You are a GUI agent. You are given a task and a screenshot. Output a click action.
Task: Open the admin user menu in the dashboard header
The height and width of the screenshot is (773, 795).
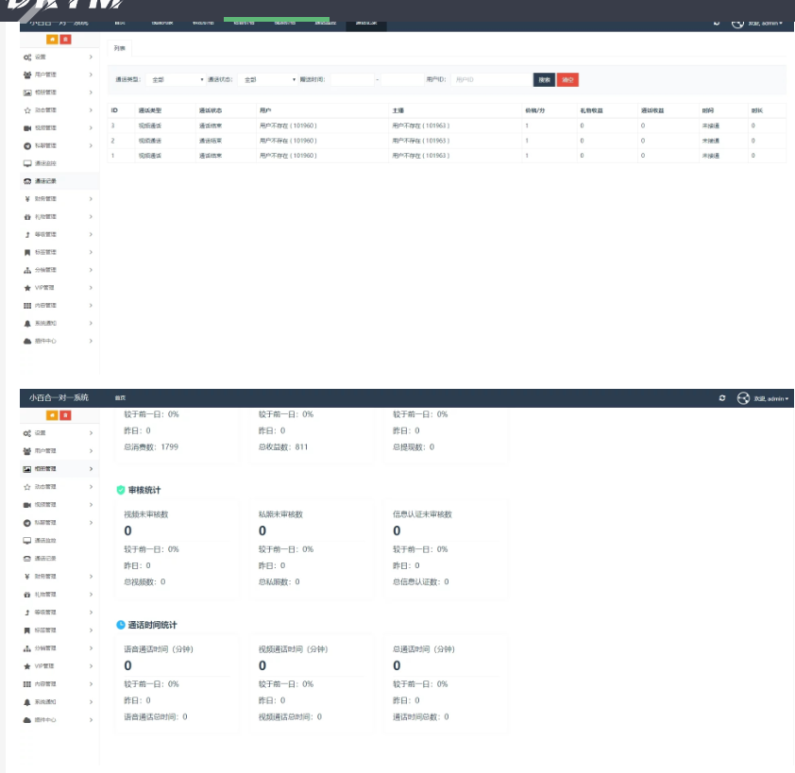coord(765,398)
